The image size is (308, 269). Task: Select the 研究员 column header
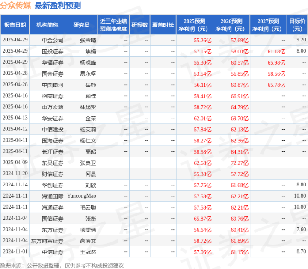[81, 25]
